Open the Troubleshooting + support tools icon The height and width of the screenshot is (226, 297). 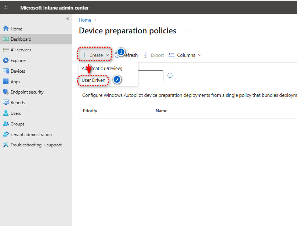coord(6,145)
